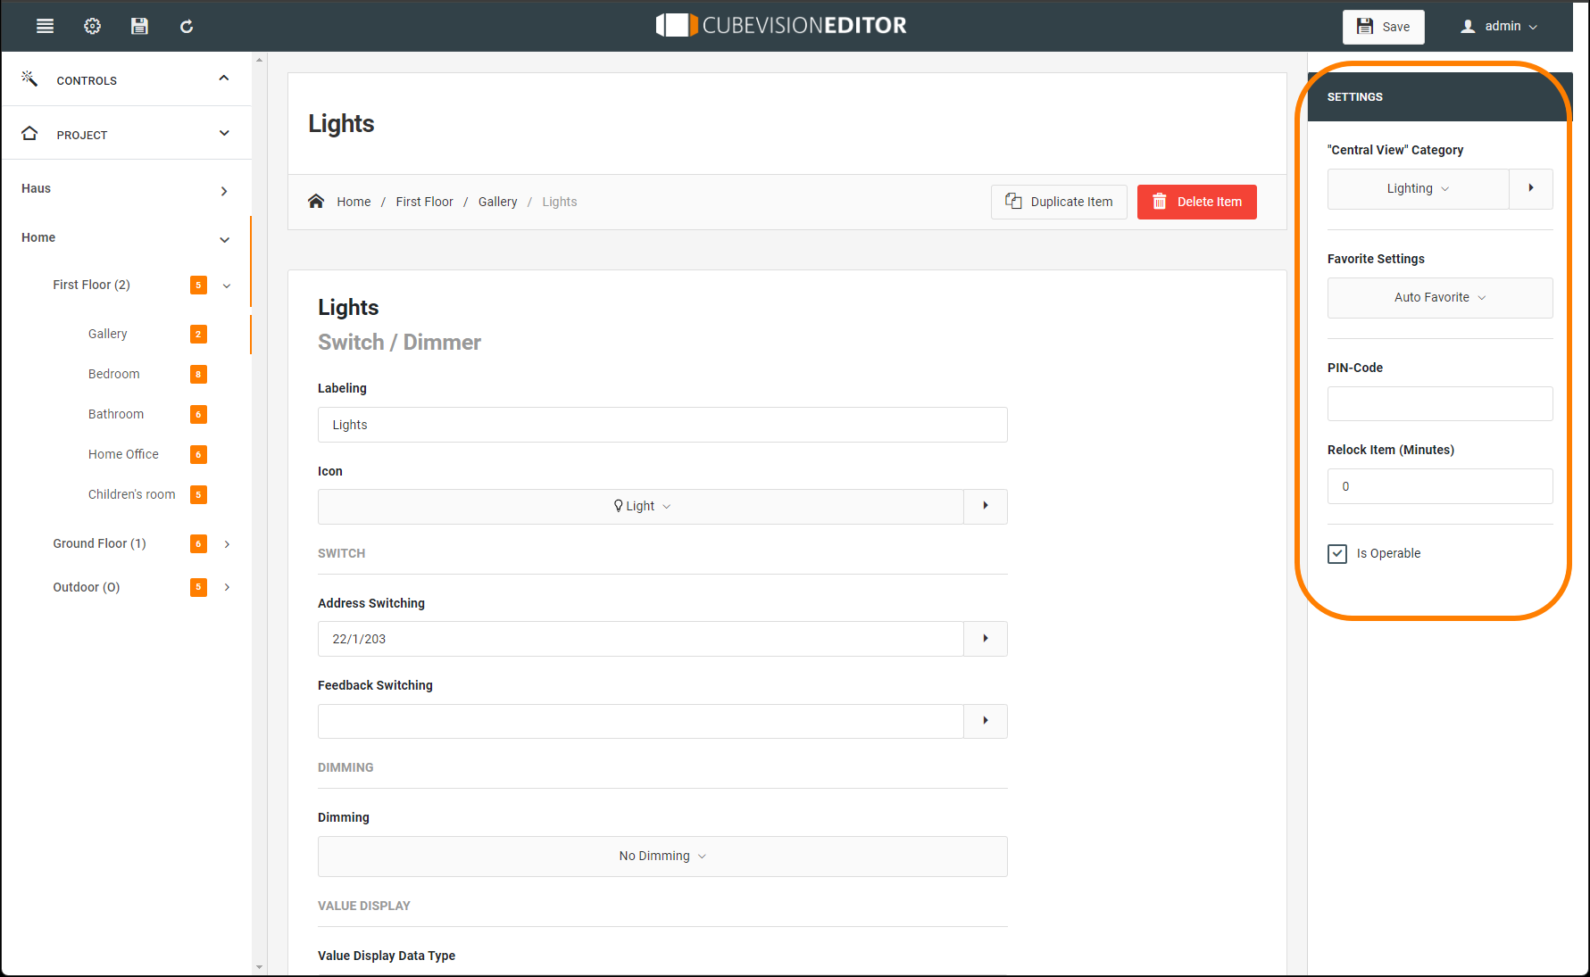
Task: Select Bathroom in the project tree
Action: [x=115, y=414]
